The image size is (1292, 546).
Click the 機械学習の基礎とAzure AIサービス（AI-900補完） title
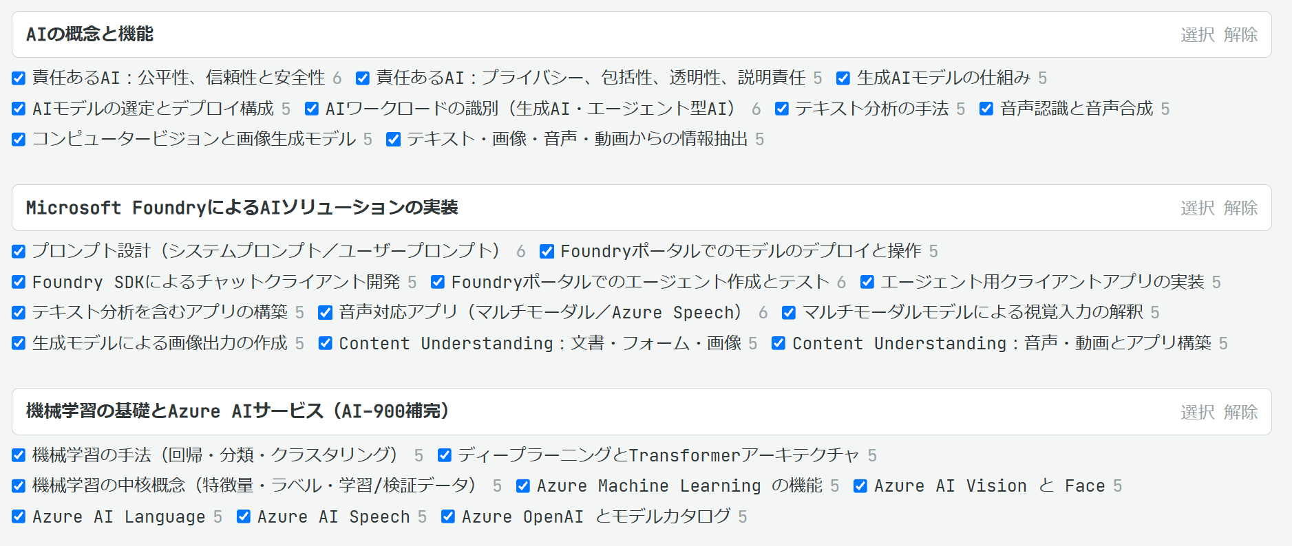(x=238, y=411)
